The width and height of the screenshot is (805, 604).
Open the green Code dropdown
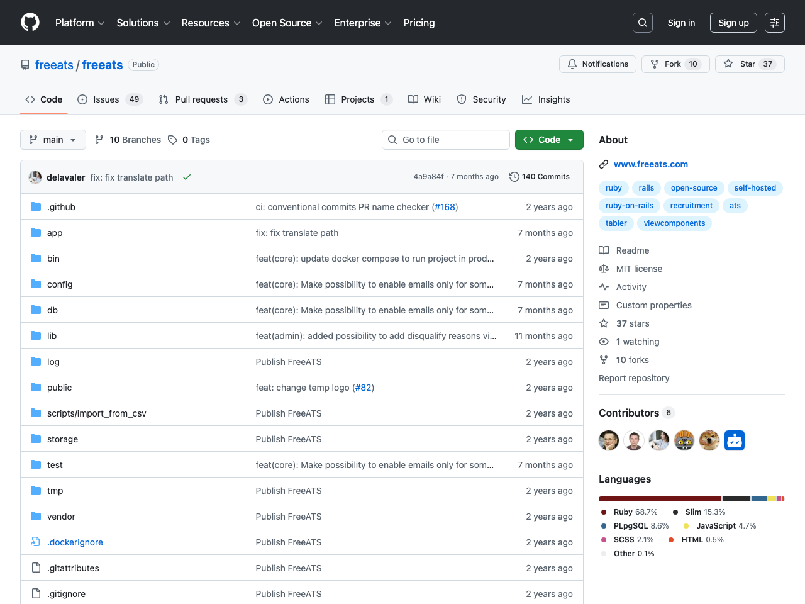pos(548,140)
